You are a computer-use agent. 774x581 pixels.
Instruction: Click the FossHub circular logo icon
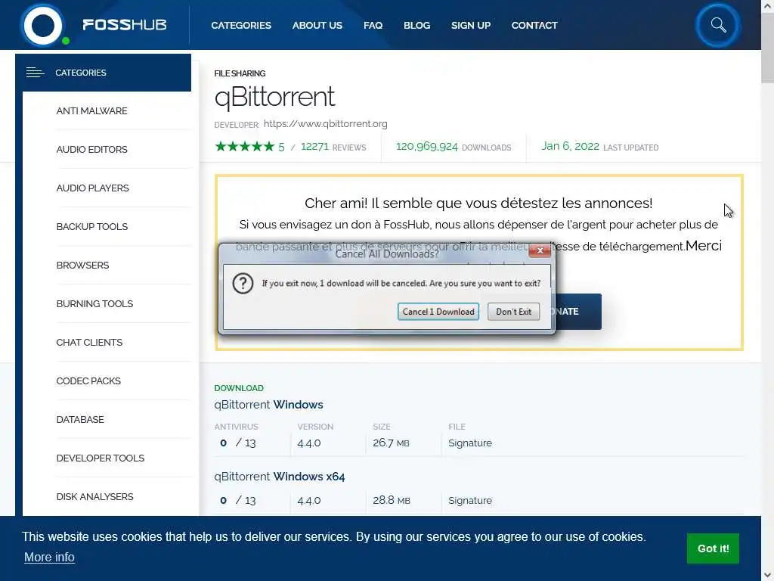(x=43, y=25)
